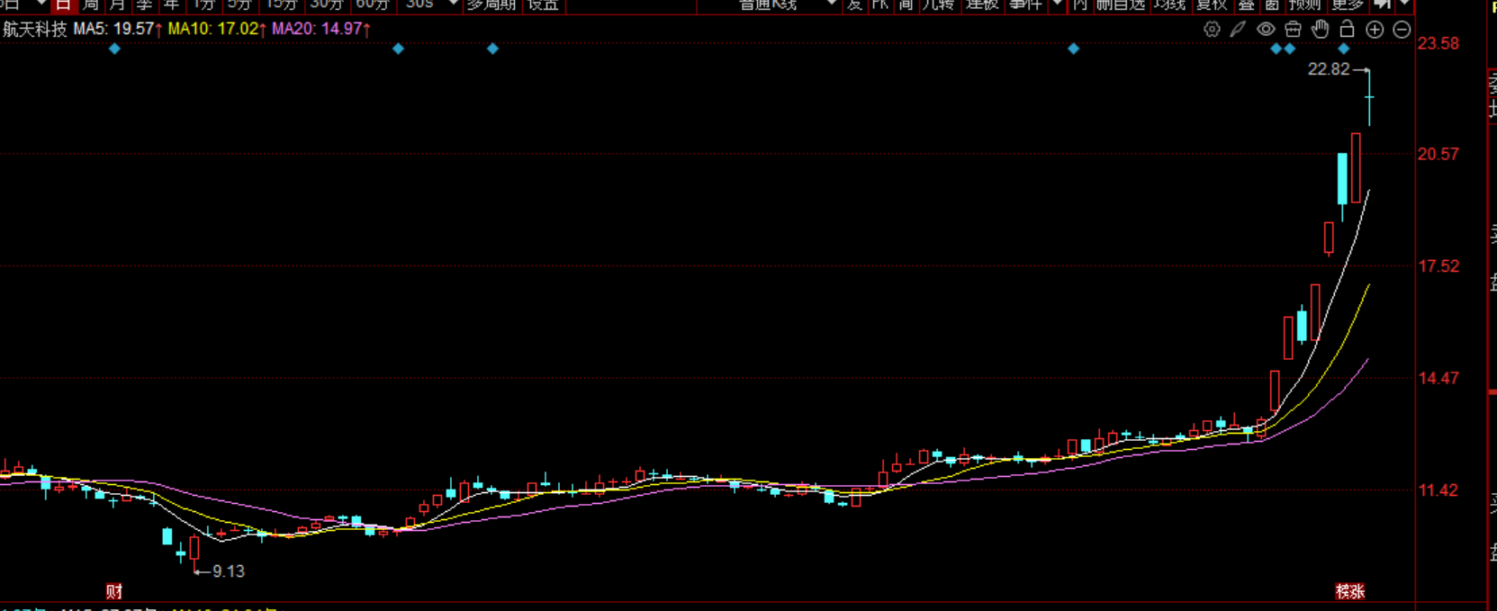Click the leftmost blue diamond event marker
Image resolution: width=1497 pixels, height=611 pixels.
114,49
